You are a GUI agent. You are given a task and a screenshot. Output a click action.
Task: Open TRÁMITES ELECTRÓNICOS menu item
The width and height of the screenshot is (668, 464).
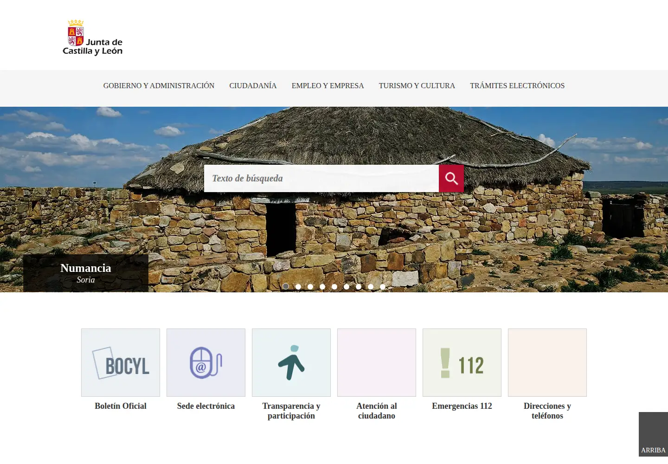pos(517,86)
